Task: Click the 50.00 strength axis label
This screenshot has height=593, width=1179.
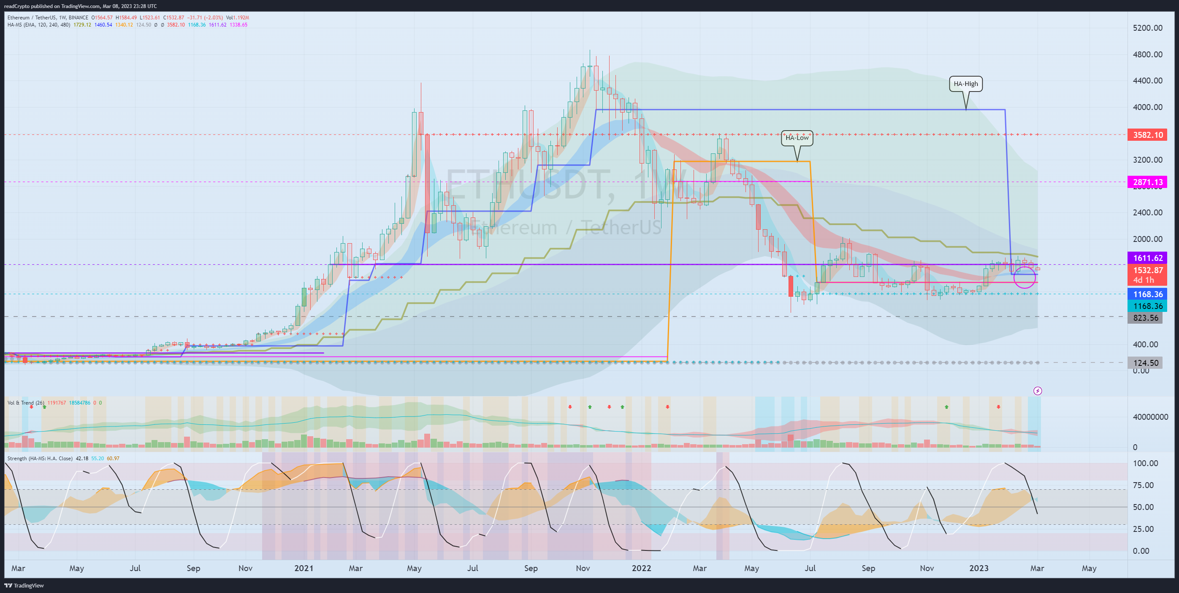Action: click(x=1143, y=507)
